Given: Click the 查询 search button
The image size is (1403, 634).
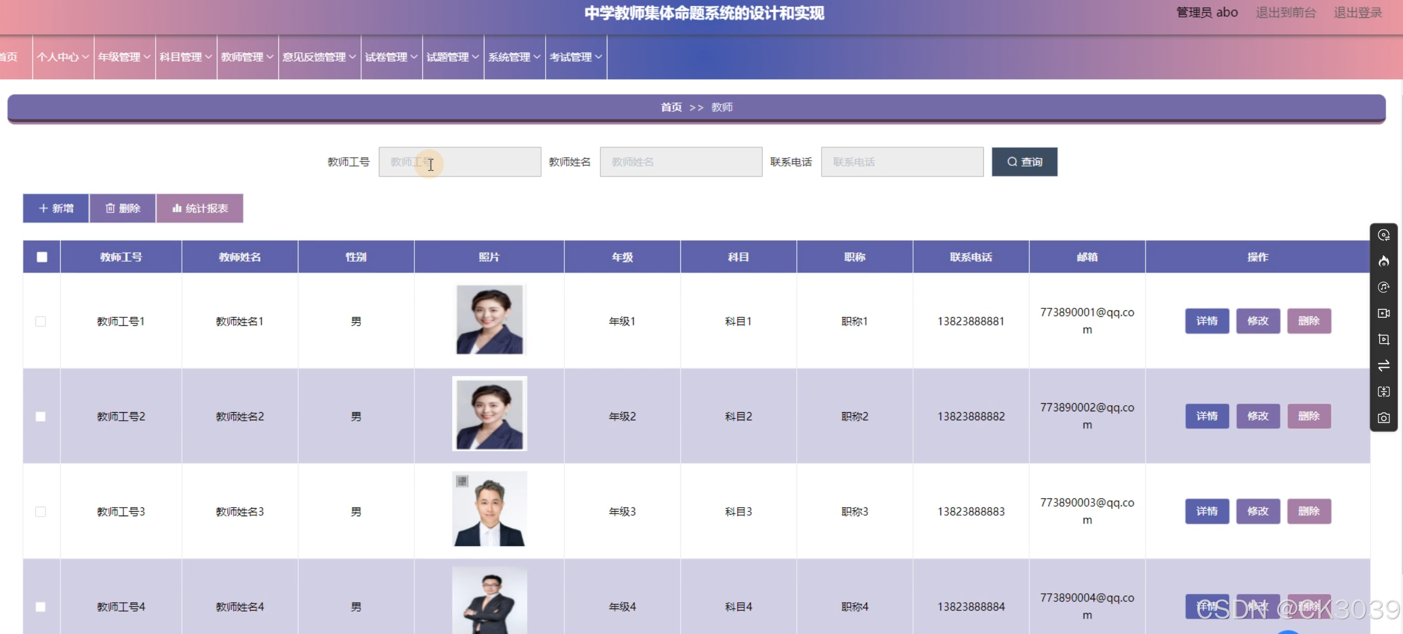Looking at the screenshot, I should (x=1024, y=162).
